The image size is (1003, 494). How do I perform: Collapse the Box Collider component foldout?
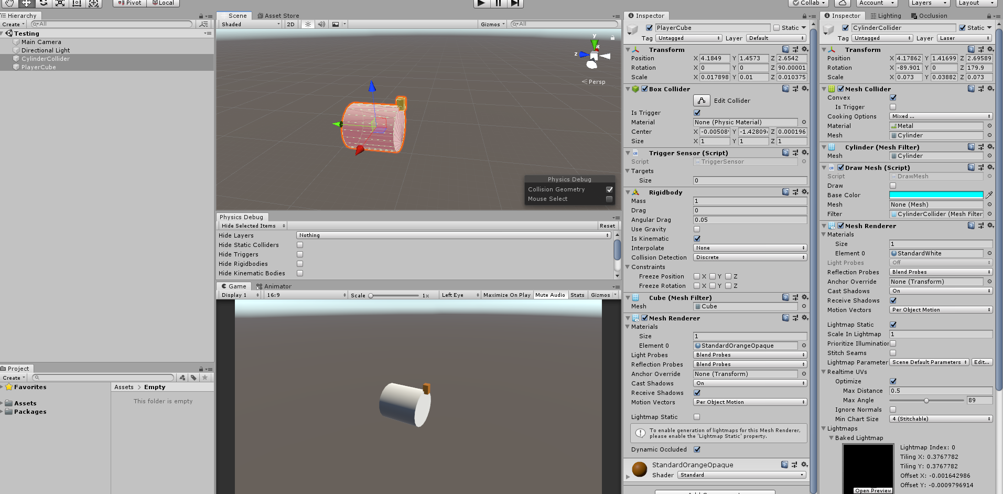628,89
